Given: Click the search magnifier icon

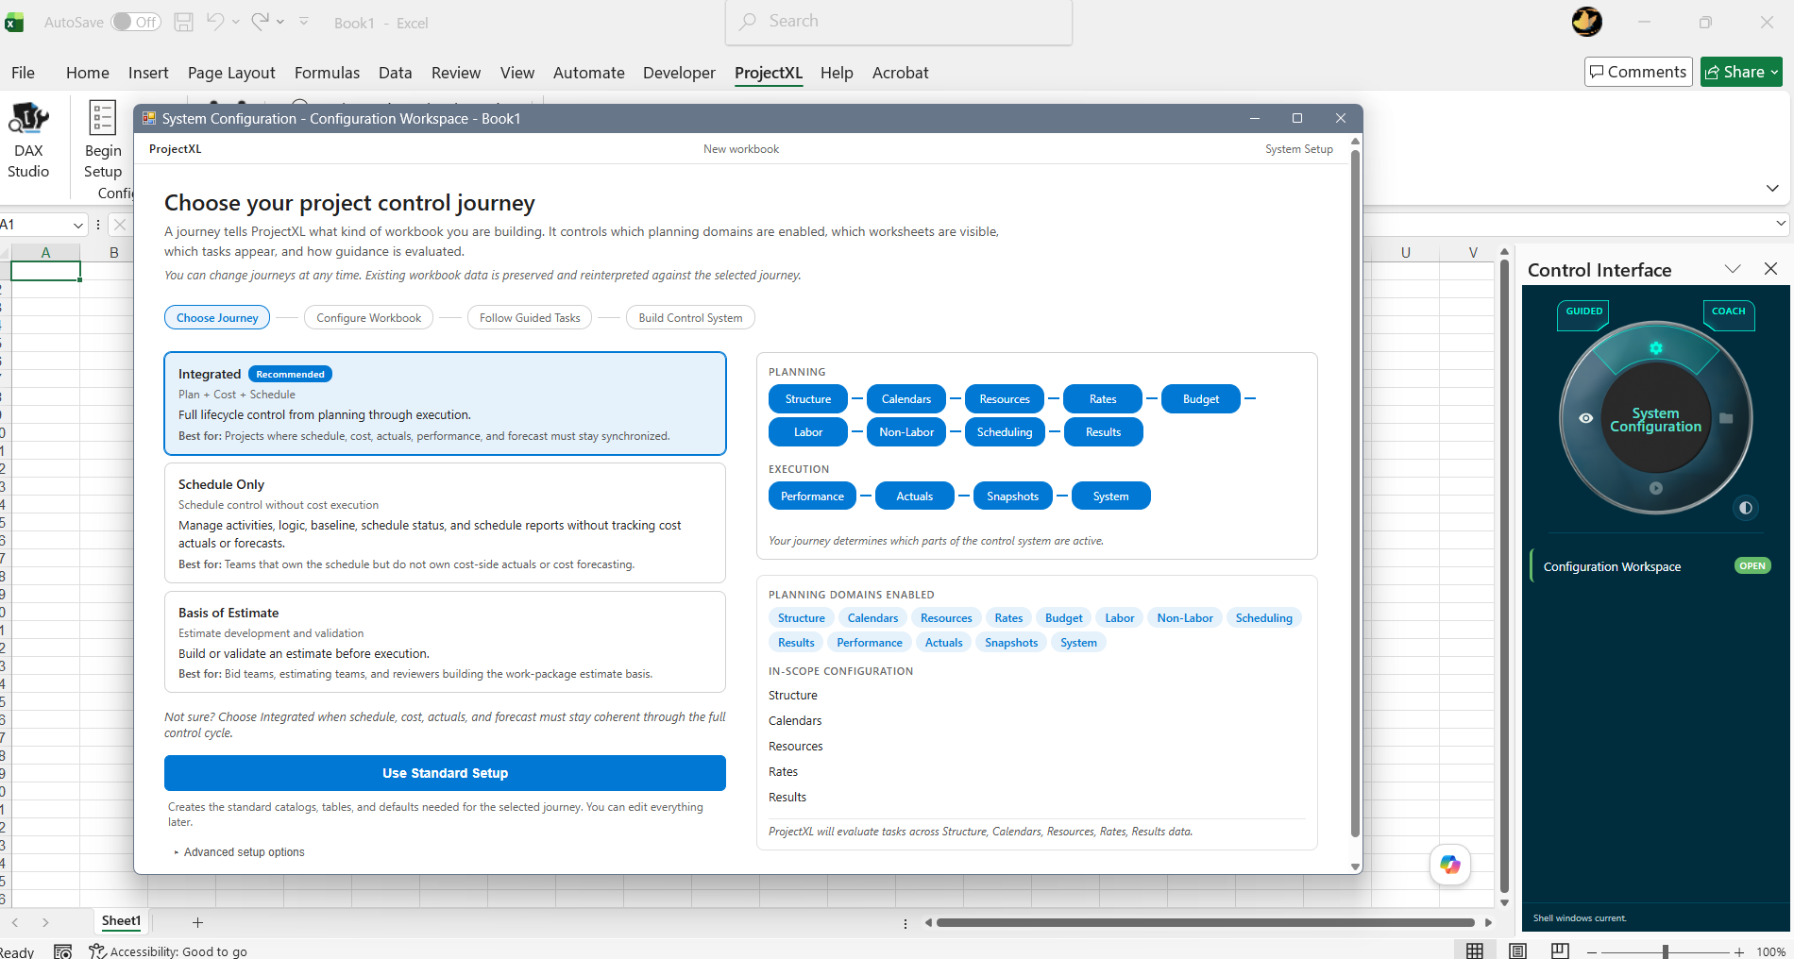Looking at the screenshot, I should click(748, 21).
